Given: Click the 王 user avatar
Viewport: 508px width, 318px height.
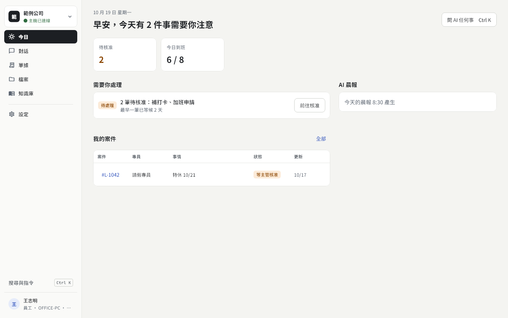Looking at the screenshot, I should click(x=14, y=304).
